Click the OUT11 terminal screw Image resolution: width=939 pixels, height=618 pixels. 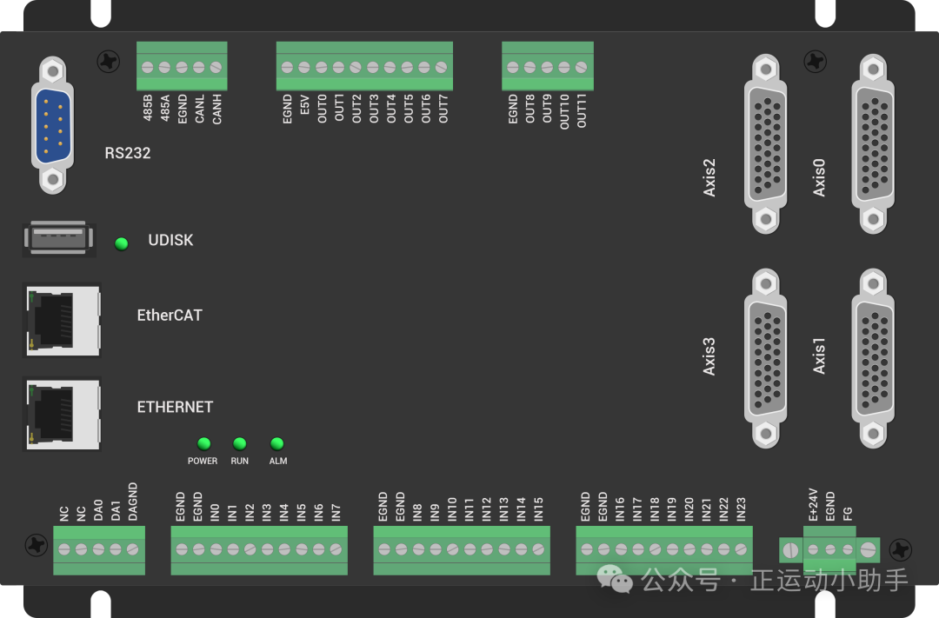(581, 68)
